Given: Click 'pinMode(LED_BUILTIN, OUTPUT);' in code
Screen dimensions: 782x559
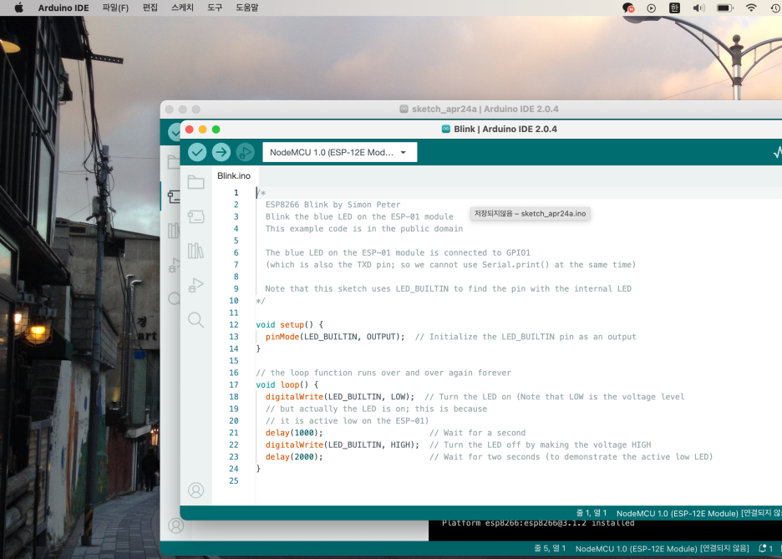Looking at the screenshot, I should [335, 337].
